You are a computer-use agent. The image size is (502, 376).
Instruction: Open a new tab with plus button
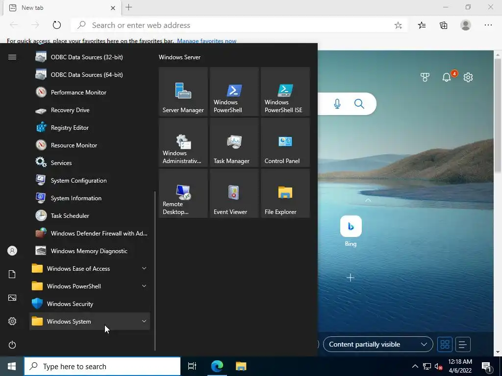(x=129, y=7)
